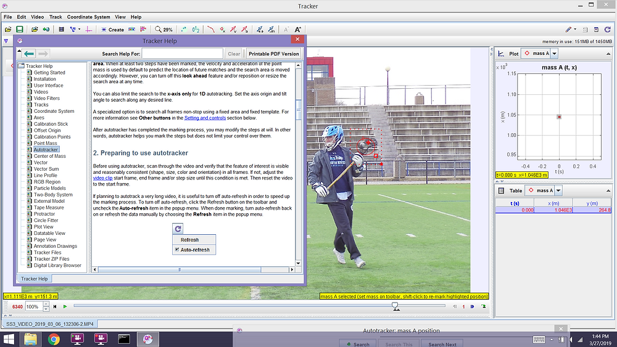Launch the Autotracker toolbar icon
The height and width of the screenshot is (347, 617).
(x=143, y=30)
